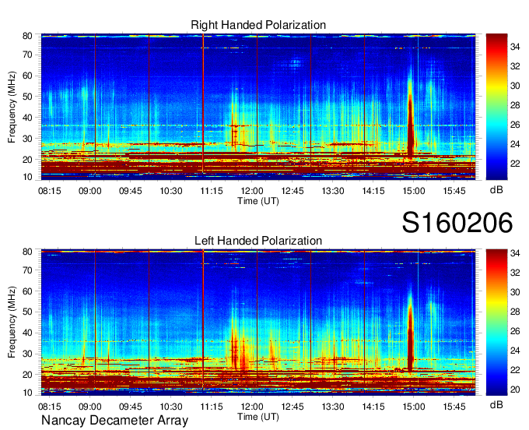The width and height of the screenshot is (529, 430).
Task: Click the 15:00 tick label of Right Handed plot
Action: (414, 191)
